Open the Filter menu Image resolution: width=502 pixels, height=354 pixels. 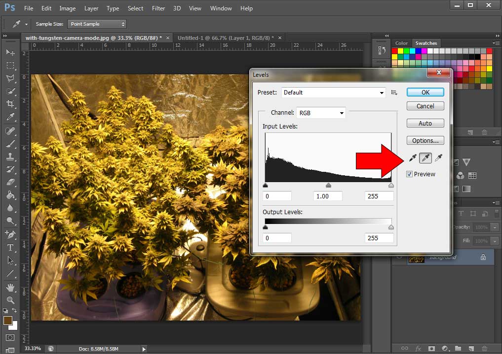(x=158, y=8)
